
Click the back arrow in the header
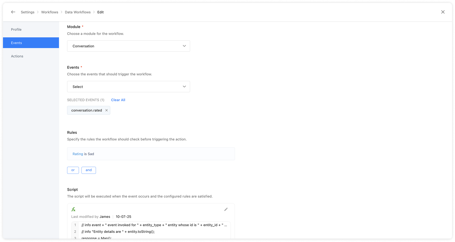click(x=13, y=12)
